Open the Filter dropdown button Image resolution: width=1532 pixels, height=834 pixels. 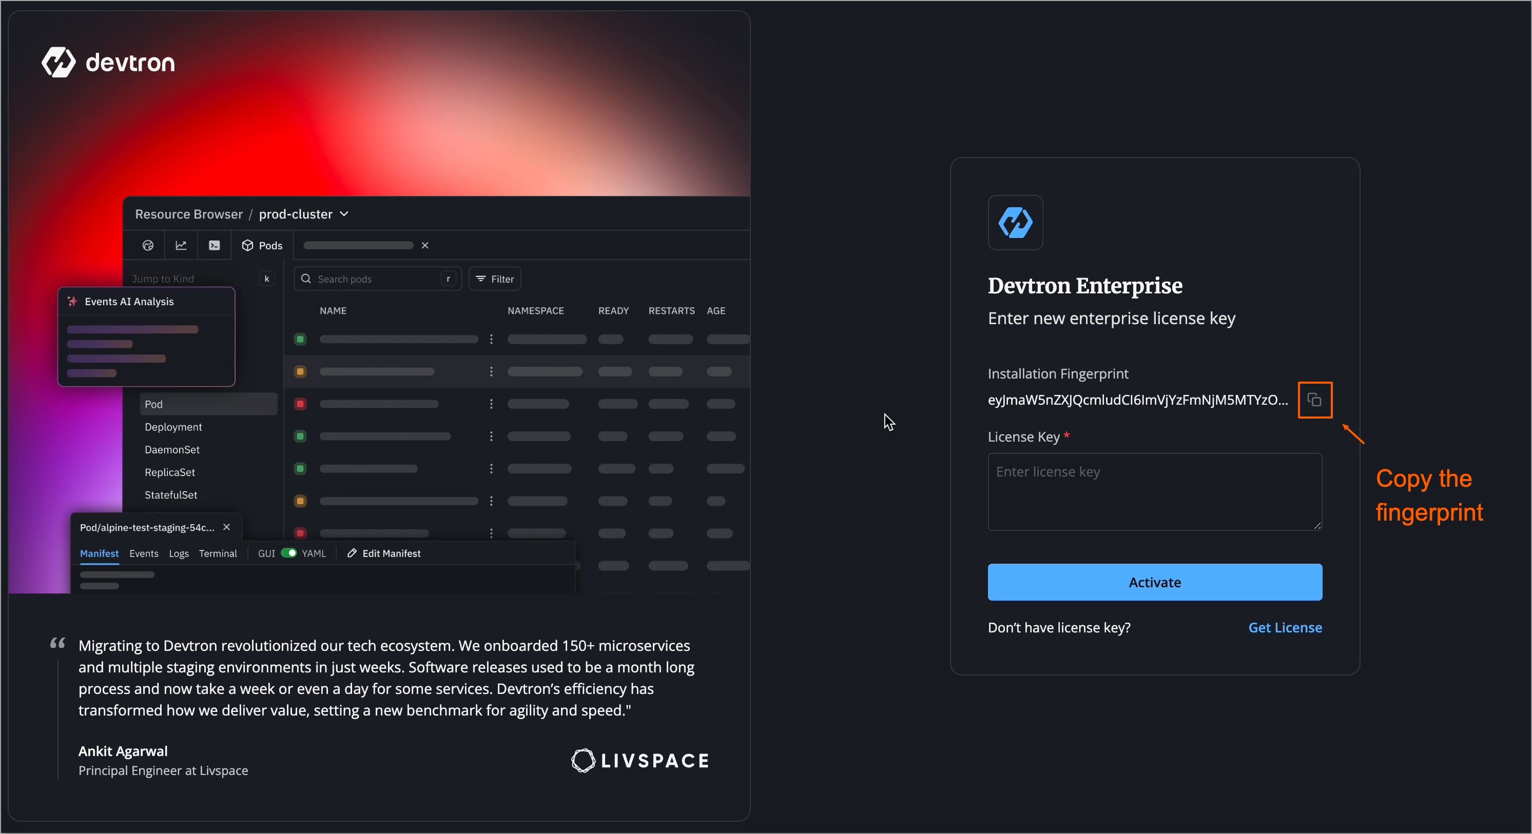click(x=495, y=279)
